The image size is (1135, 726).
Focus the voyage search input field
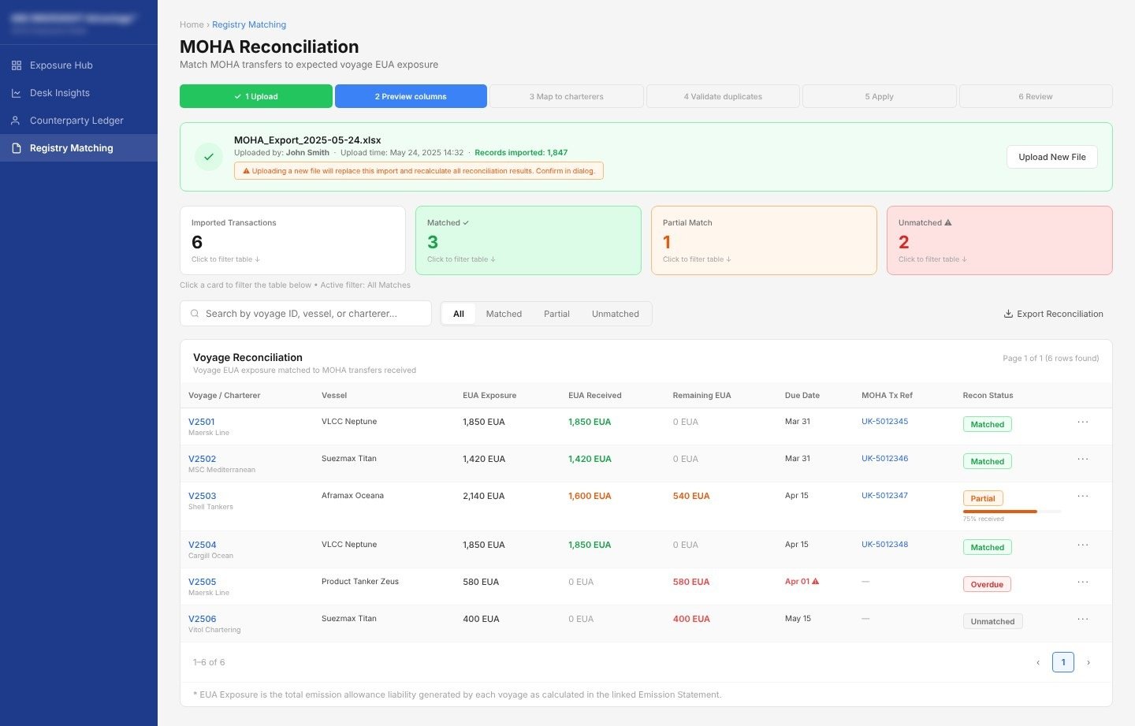pyautogui.click(x=306, y=314)
